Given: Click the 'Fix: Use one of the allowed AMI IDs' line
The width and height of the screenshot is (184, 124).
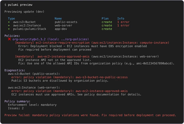Looking at the screenshot, I should [x=96, y=63].
